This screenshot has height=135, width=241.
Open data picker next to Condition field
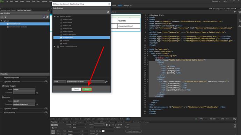coord(37,93)
